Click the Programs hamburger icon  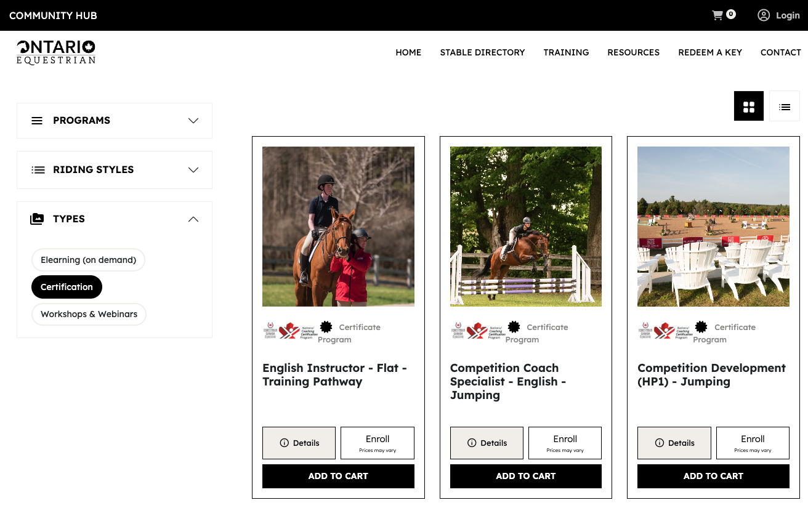(x=37, y=121)
